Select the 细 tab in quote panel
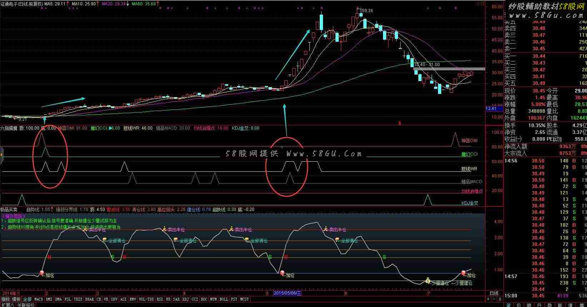 [x=529, y=305]
